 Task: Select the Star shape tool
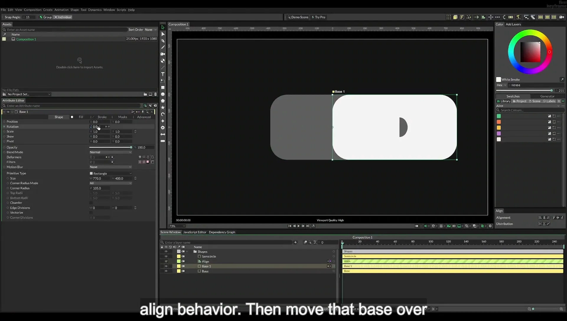163,108
